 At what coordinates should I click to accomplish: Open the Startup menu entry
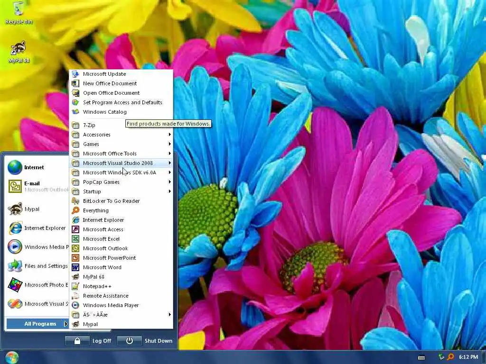[121, 191]
